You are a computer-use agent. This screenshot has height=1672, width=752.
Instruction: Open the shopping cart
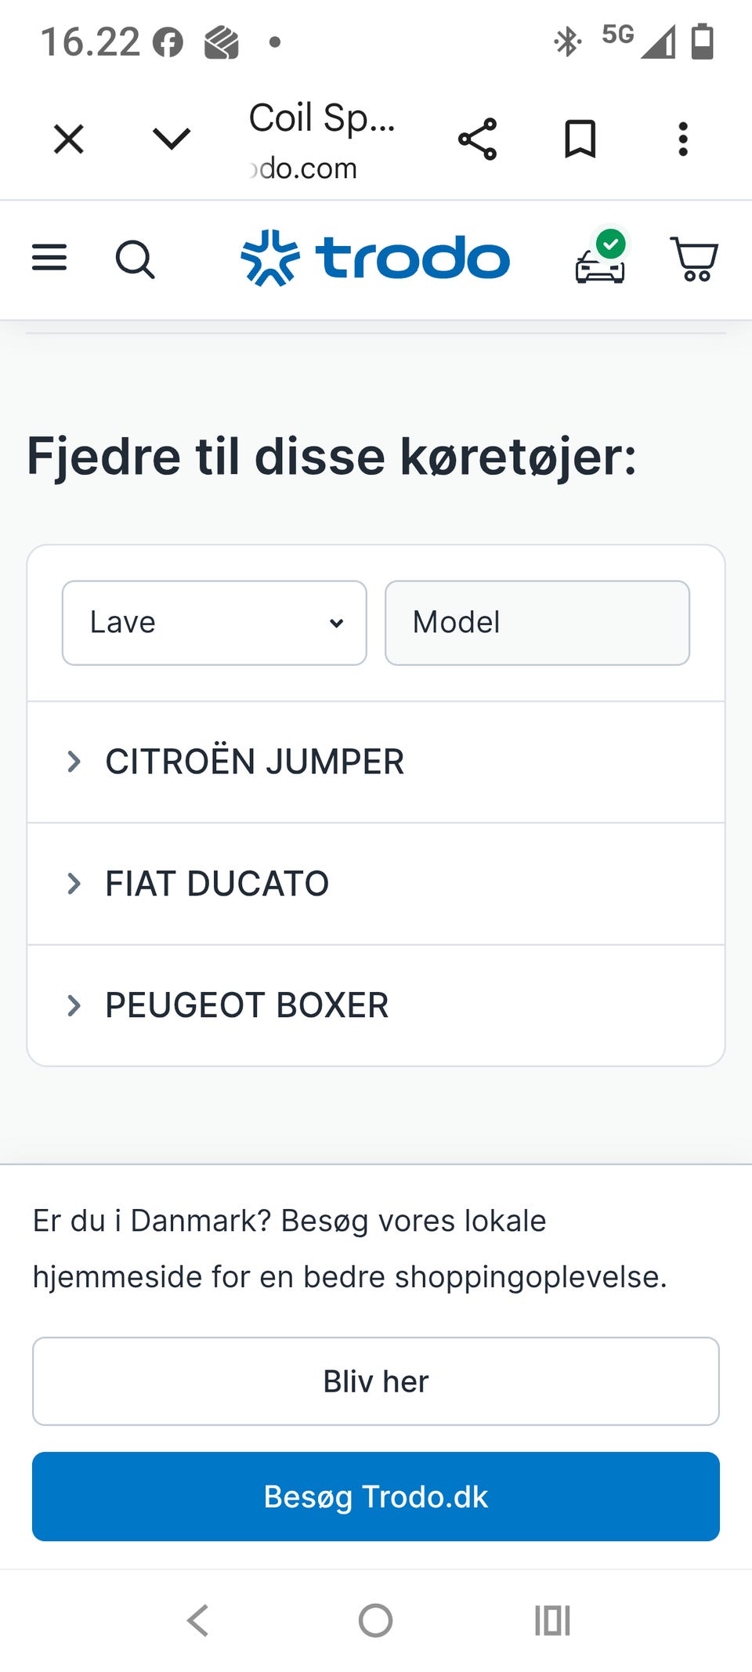694,259
